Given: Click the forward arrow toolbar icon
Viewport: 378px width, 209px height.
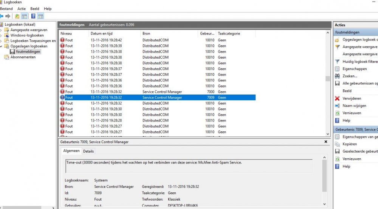Looking at the screenshot, I should 8,16.
